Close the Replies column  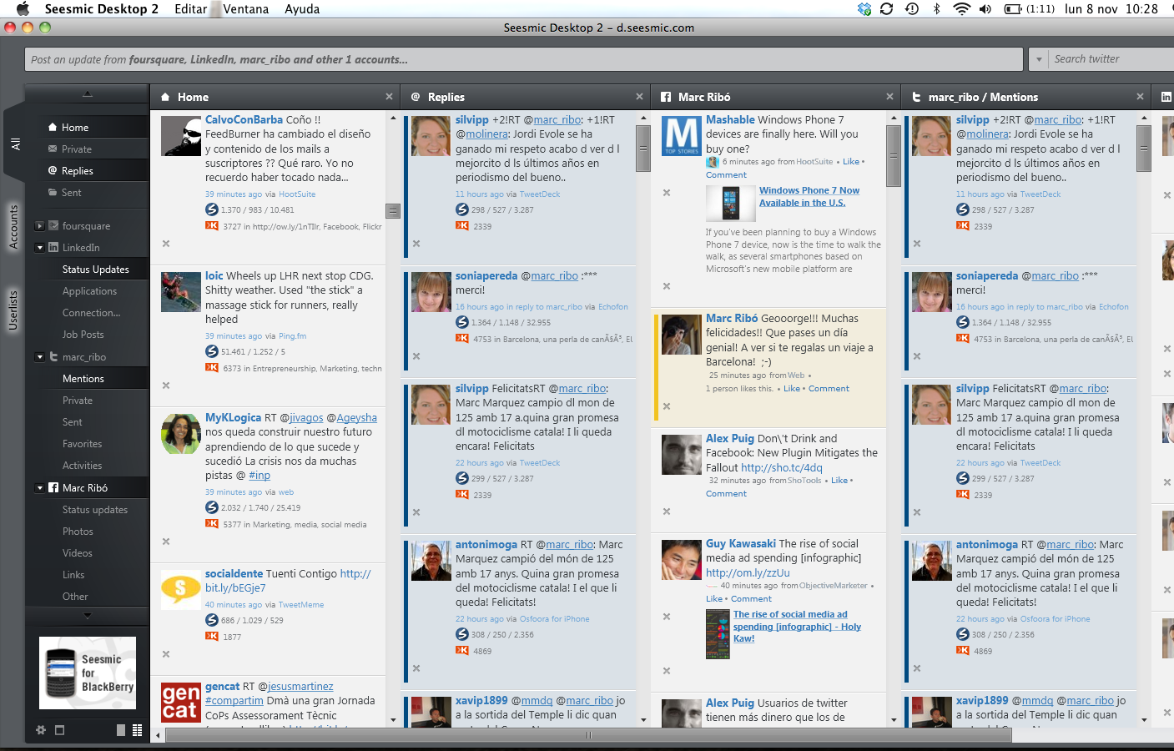[639, 97]
